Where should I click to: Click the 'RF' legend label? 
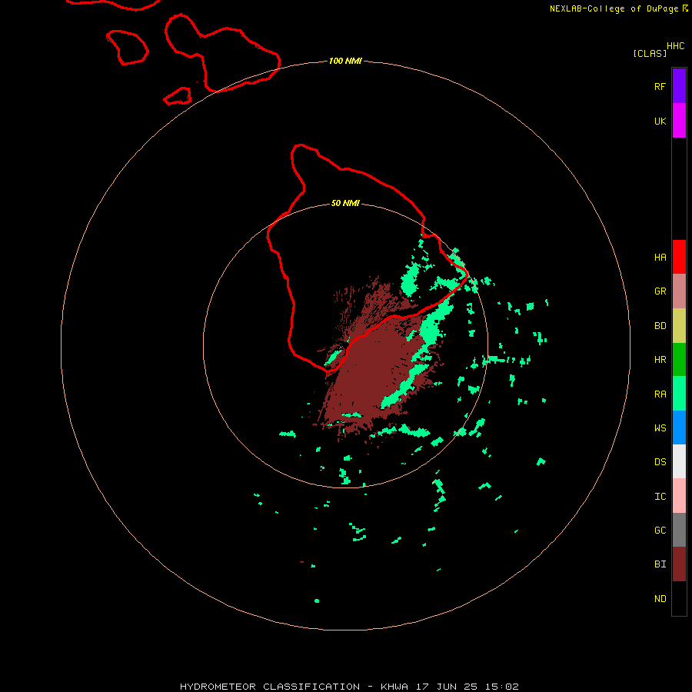660,87
